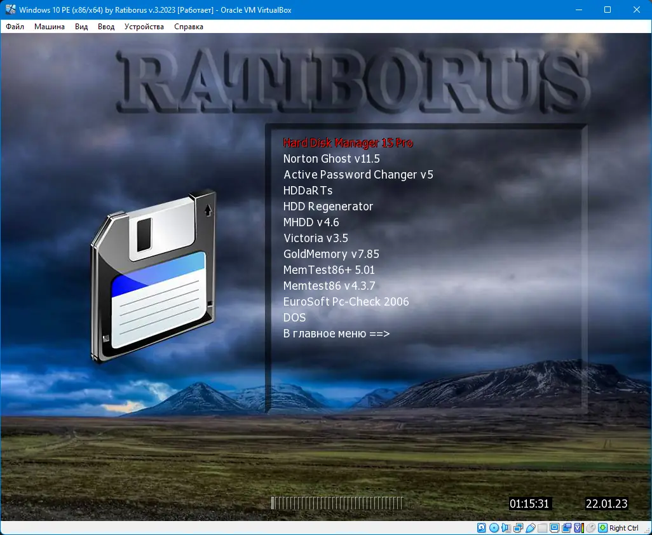The height and width of the screenshot is (535, 652).
Task: Select the HDDaRTs entry
Action: [308, 191]
